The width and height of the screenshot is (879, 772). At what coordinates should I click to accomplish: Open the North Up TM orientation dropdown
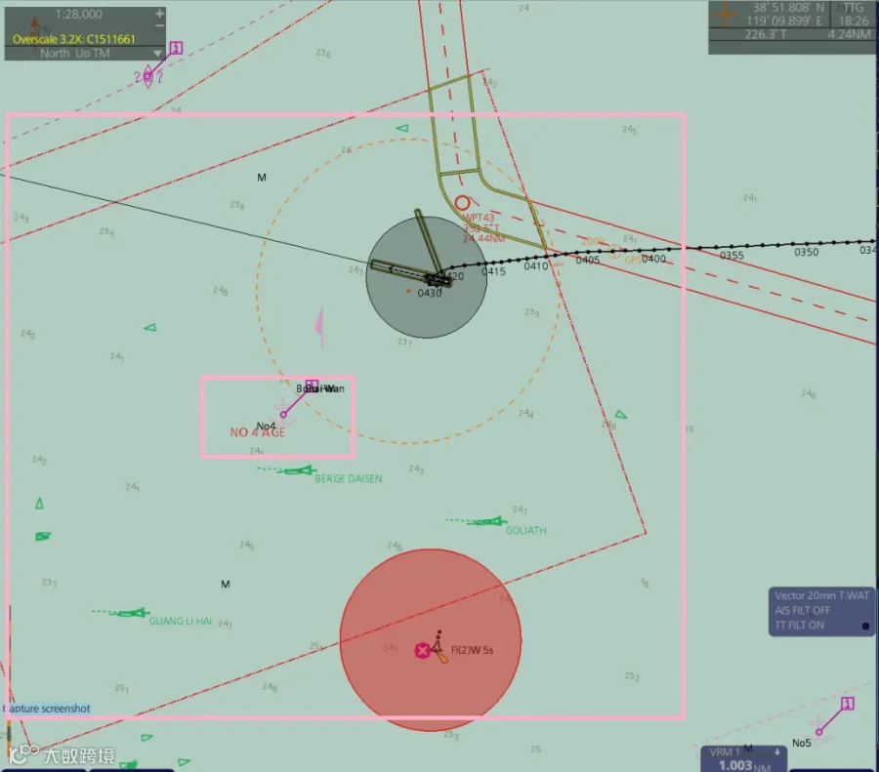pyautogui.click(x=157, y=54)
